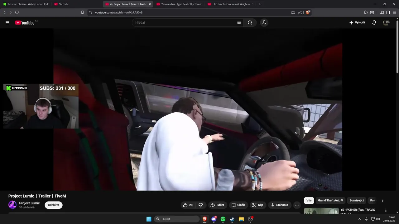The image size is (399, 224).
Task: Click the page vertical scrollbar
Action: point(397,47)
